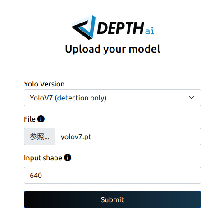Click the 参照... browse button
Screen dimensions: 215x213
(x=40, y=136)
